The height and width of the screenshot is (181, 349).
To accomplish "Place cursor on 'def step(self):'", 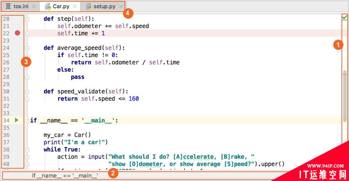I will [x=69, y=19].
